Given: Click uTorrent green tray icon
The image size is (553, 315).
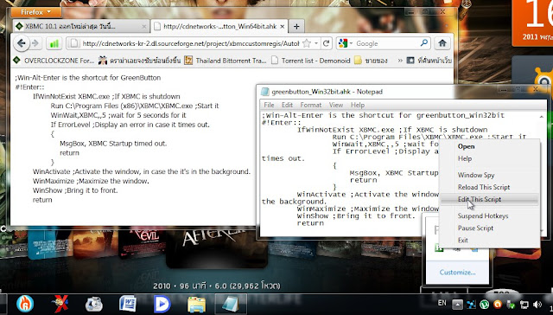Looking at the screenshot, I should click(484, 305).
